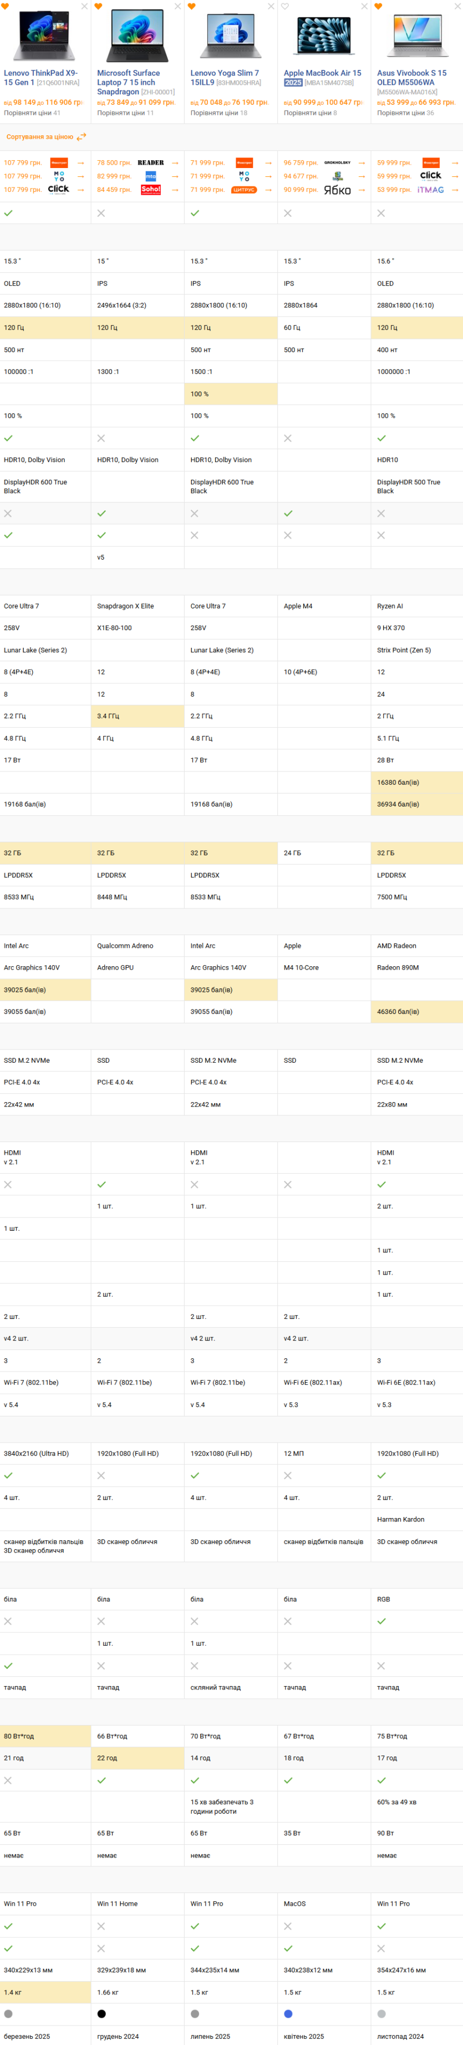Image resolution: width=463 pixels, height=2045 pixels.
Task: Open 'Порівняти ціни 8' for the MacBook Air
Action: tap(311, 113)
